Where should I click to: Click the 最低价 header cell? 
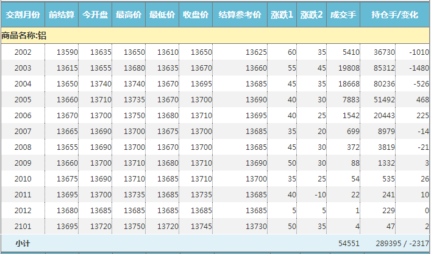[x=162, y=14]
